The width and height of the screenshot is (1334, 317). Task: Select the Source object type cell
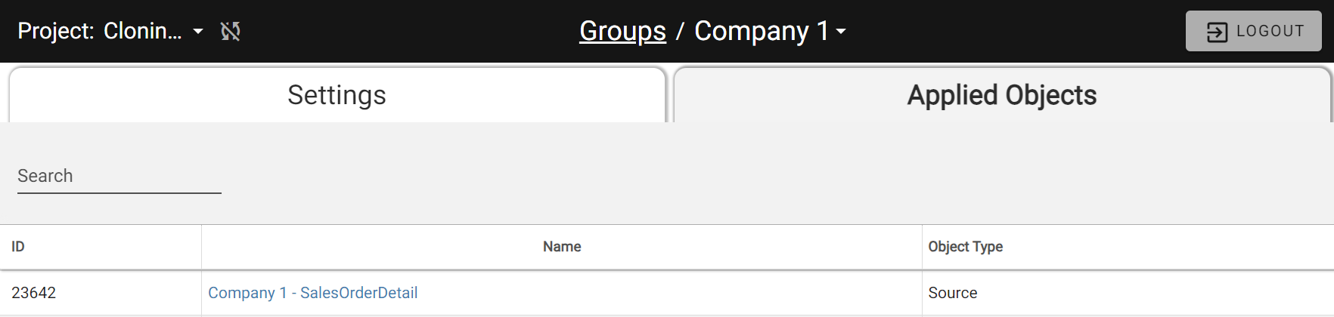click(1128, 293)
